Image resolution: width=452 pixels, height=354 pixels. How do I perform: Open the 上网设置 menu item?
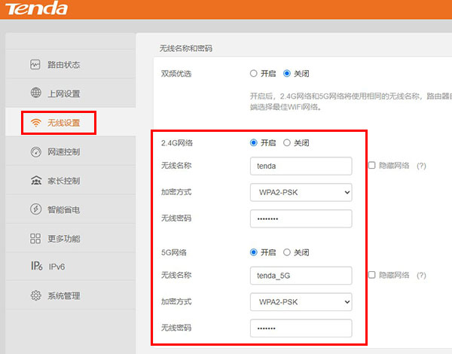tap(71, 93)
